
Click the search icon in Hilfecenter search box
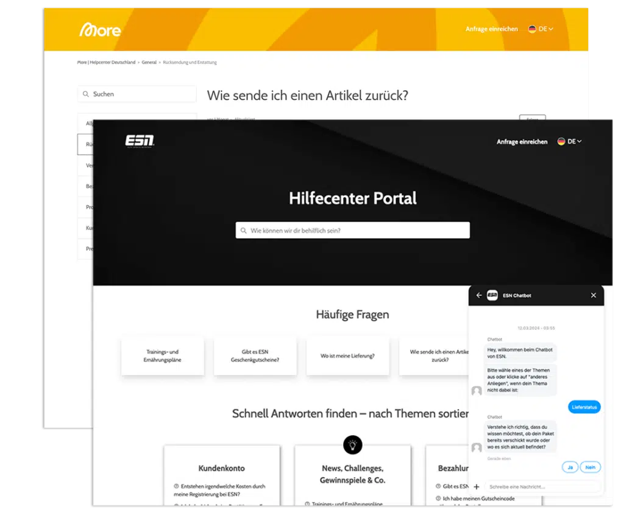[x=244, y=231]
